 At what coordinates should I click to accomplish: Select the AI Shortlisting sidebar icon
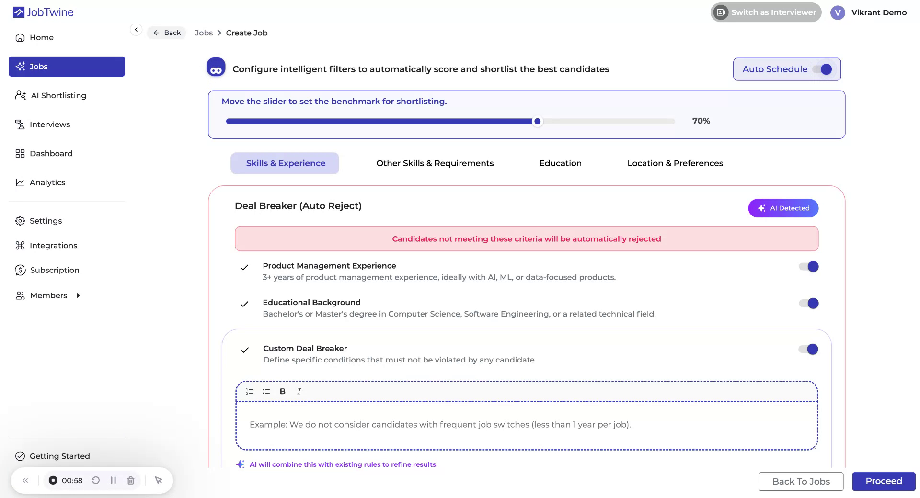(20, 95)
